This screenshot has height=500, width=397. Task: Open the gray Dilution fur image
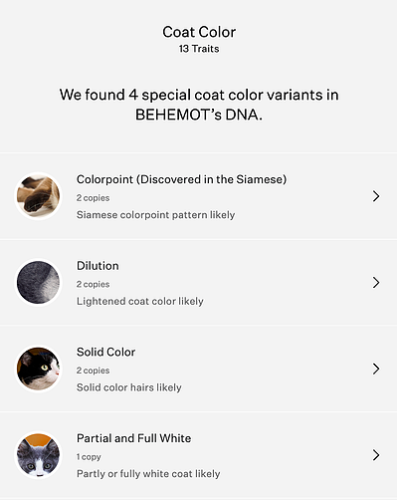38,282
